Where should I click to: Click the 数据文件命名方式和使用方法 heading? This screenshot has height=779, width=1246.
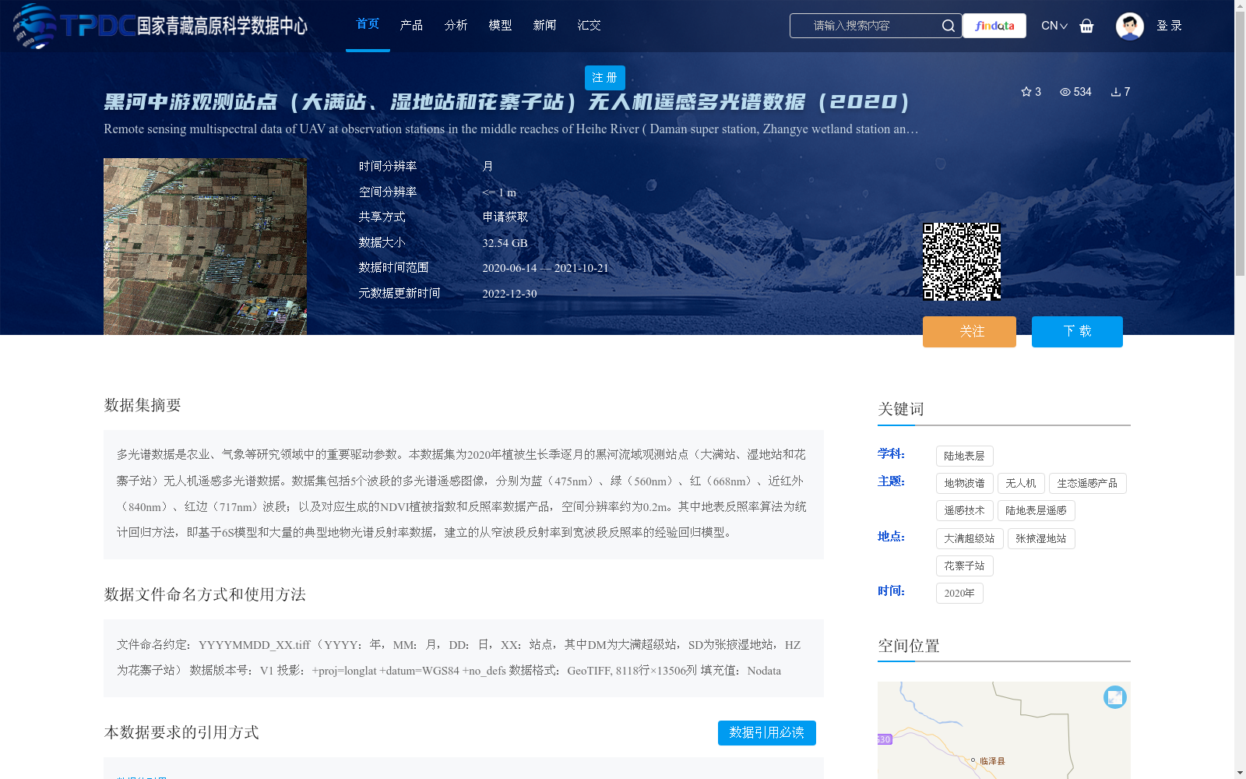pos(205,594)
